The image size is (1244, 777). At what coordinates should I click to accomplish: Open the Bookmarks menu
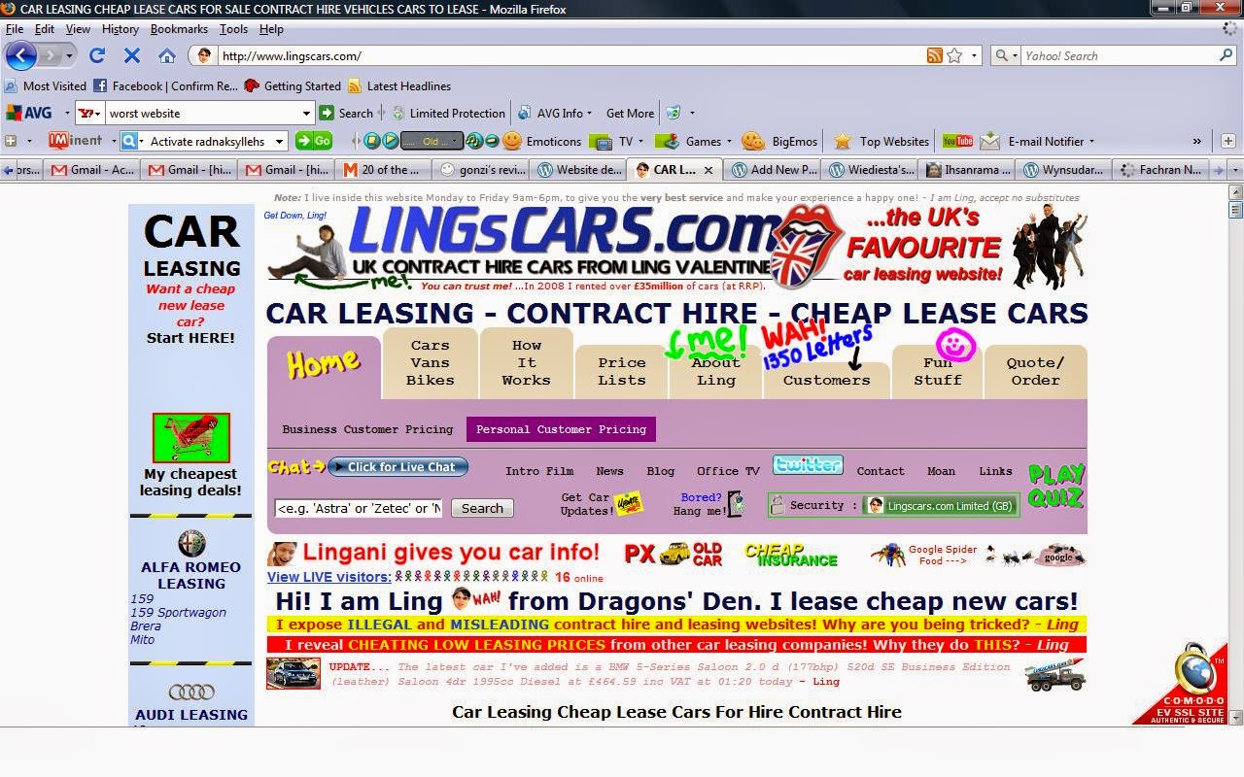(x=179, y=29)
